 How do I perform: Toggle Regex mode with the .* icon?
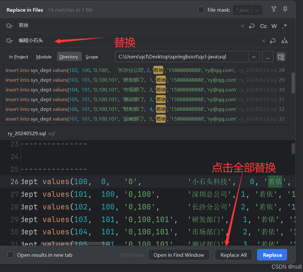pos(284,26)
